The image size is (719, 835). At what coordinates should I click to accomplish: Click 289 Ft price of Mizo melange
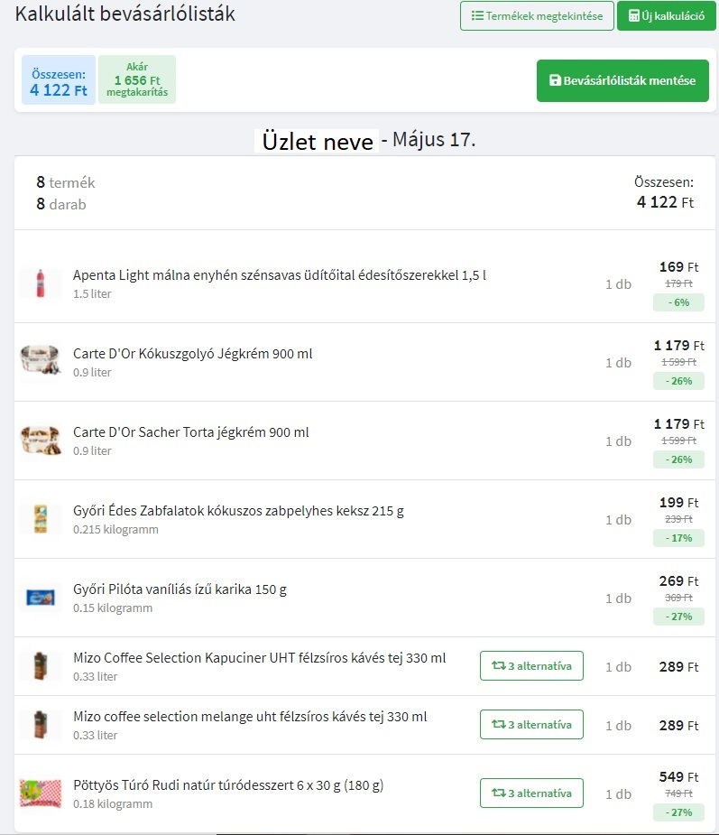(679, 725)
